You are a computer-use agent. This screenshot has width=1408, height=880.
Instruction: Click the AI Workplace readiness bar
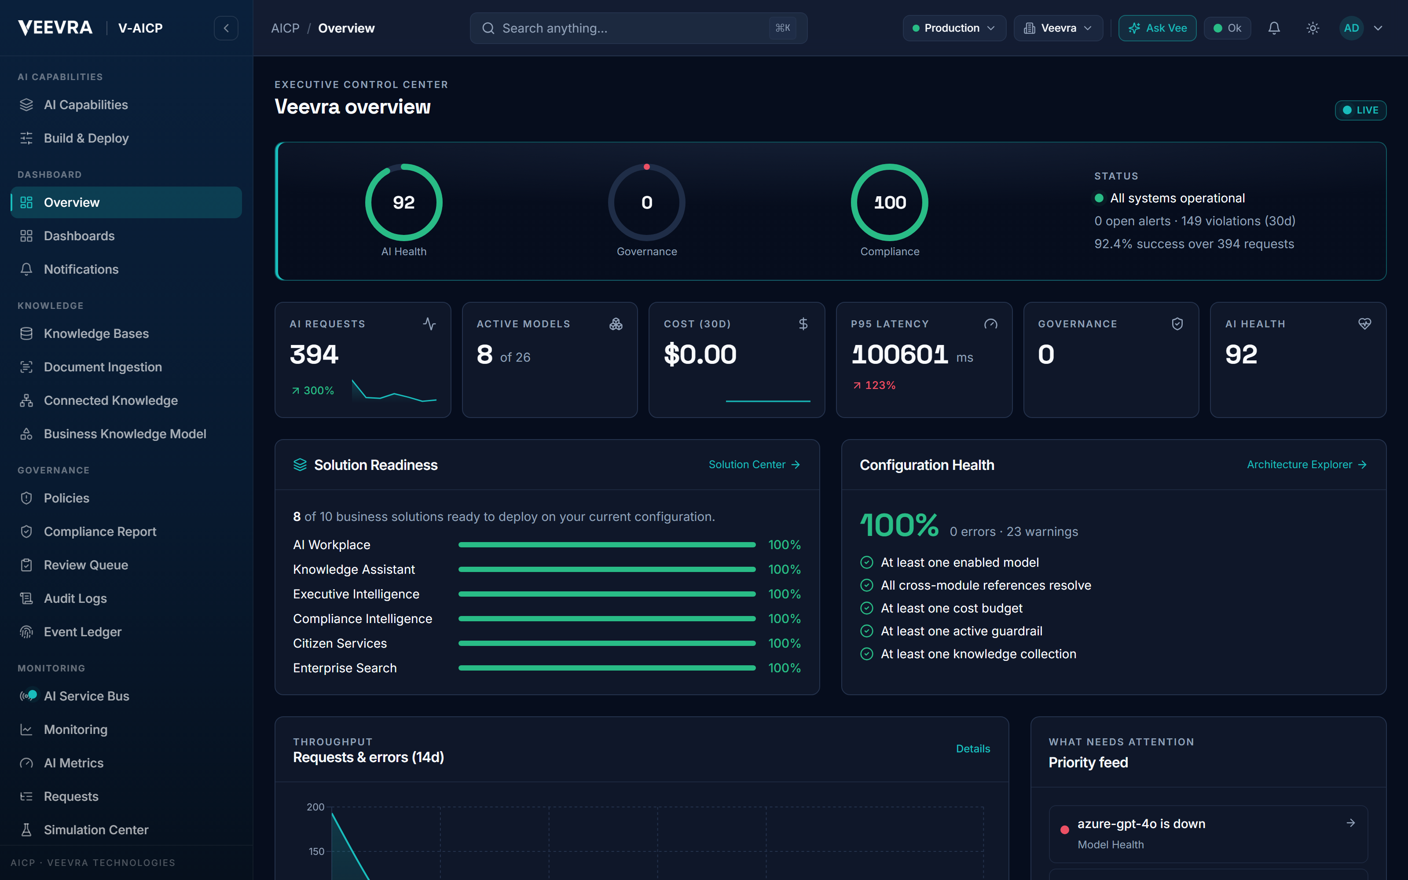607,545
